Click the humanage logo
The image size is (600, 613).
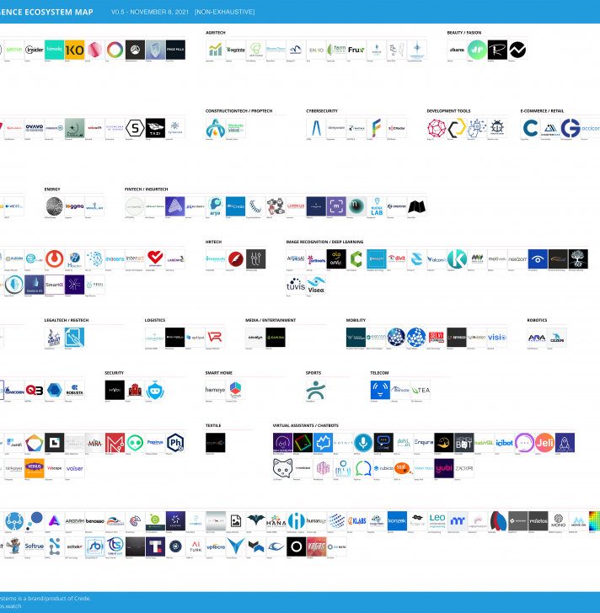[x=316, y=520]
